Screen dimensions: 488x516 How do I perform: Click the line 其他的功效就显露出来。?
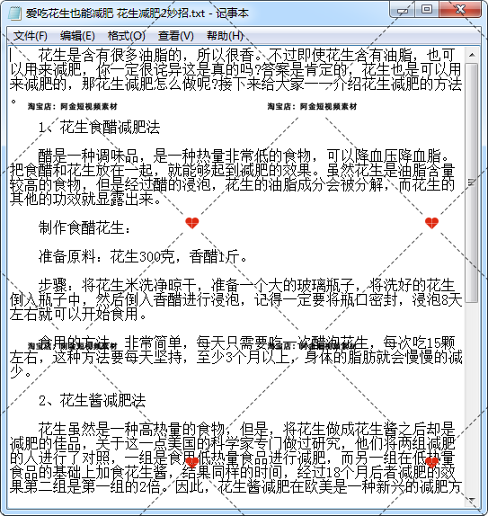pos(85,199)
